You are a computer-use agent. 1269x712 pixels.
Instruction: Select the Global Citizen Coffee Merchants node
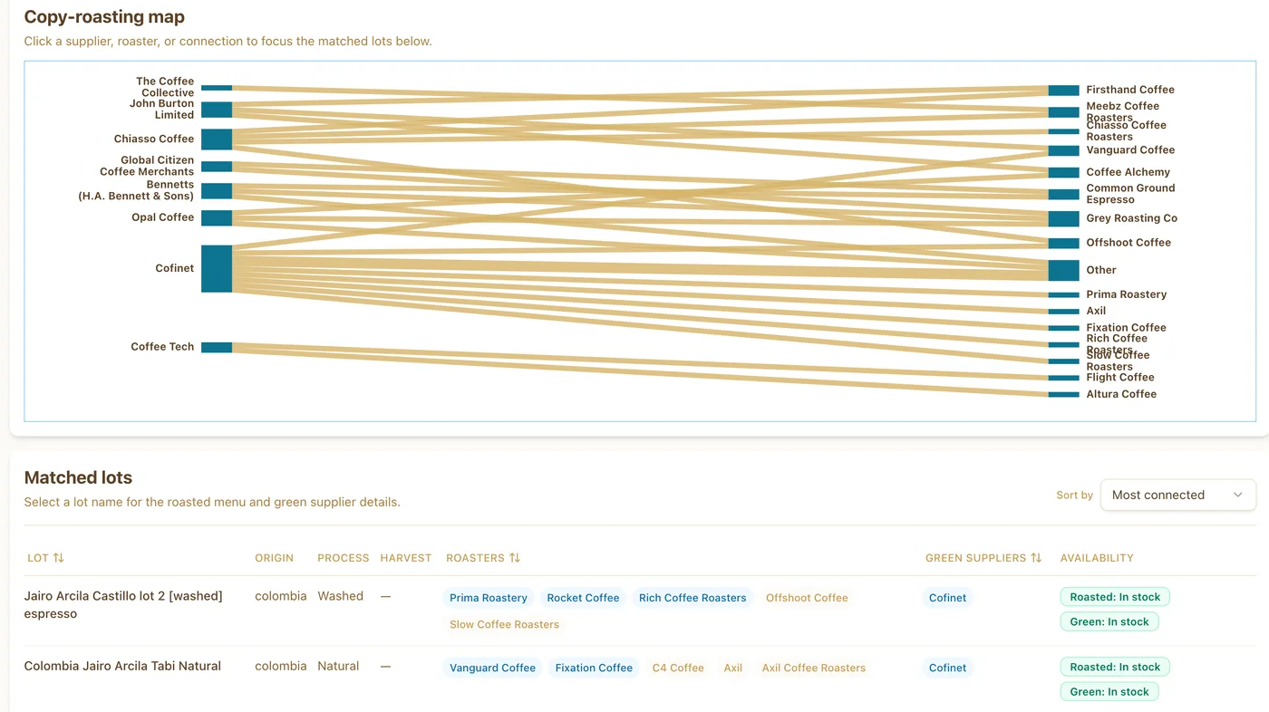[217, 166]
